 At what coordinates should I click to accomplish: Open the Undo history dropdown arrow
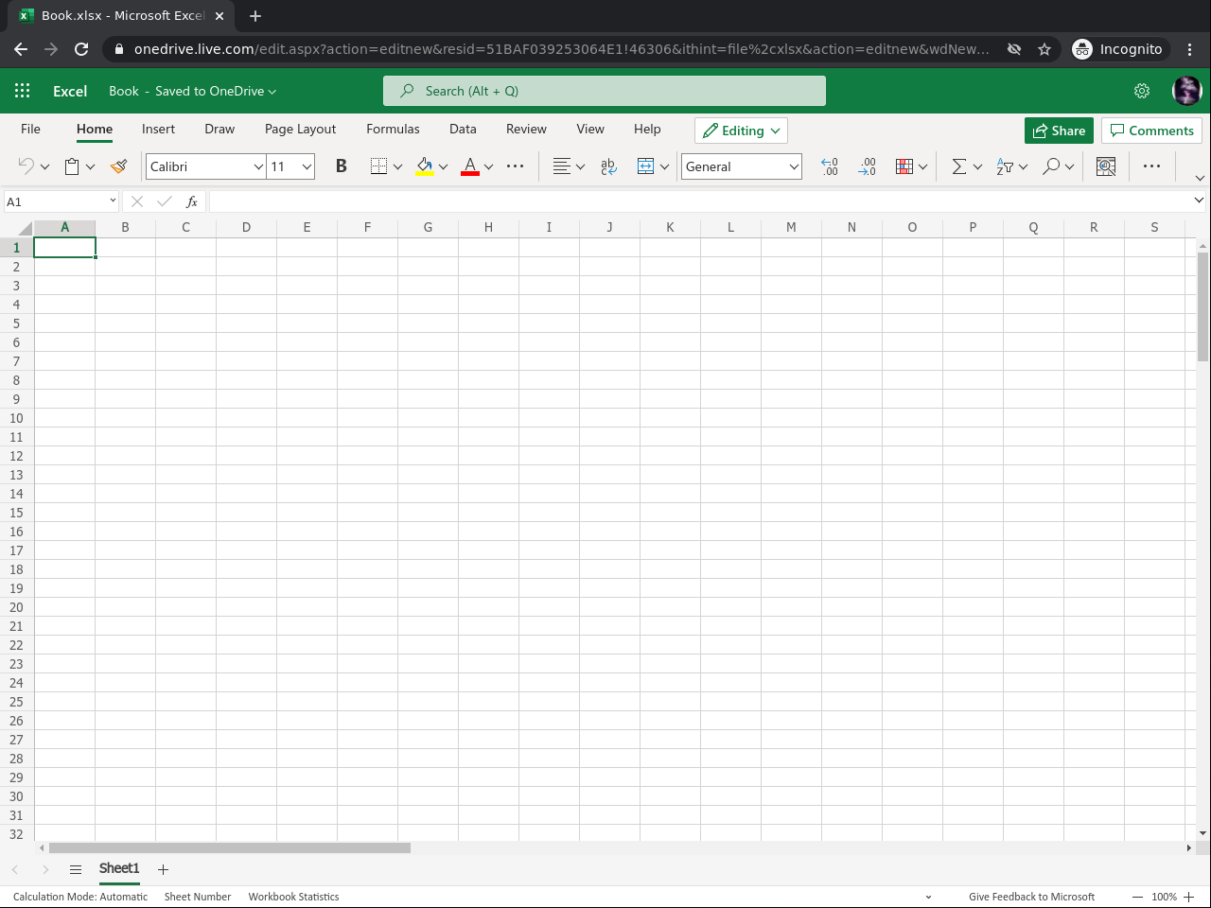point(44,167)
